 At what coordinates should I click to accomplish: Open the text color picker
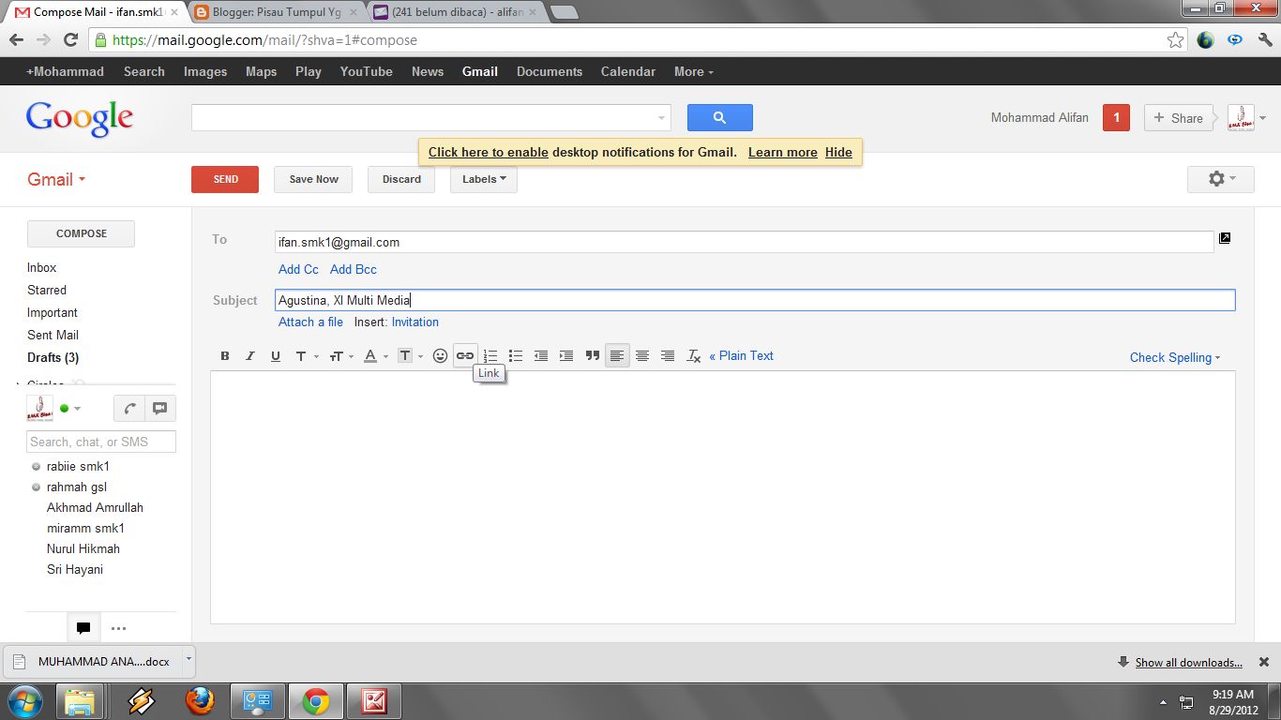tap(370, 355)
